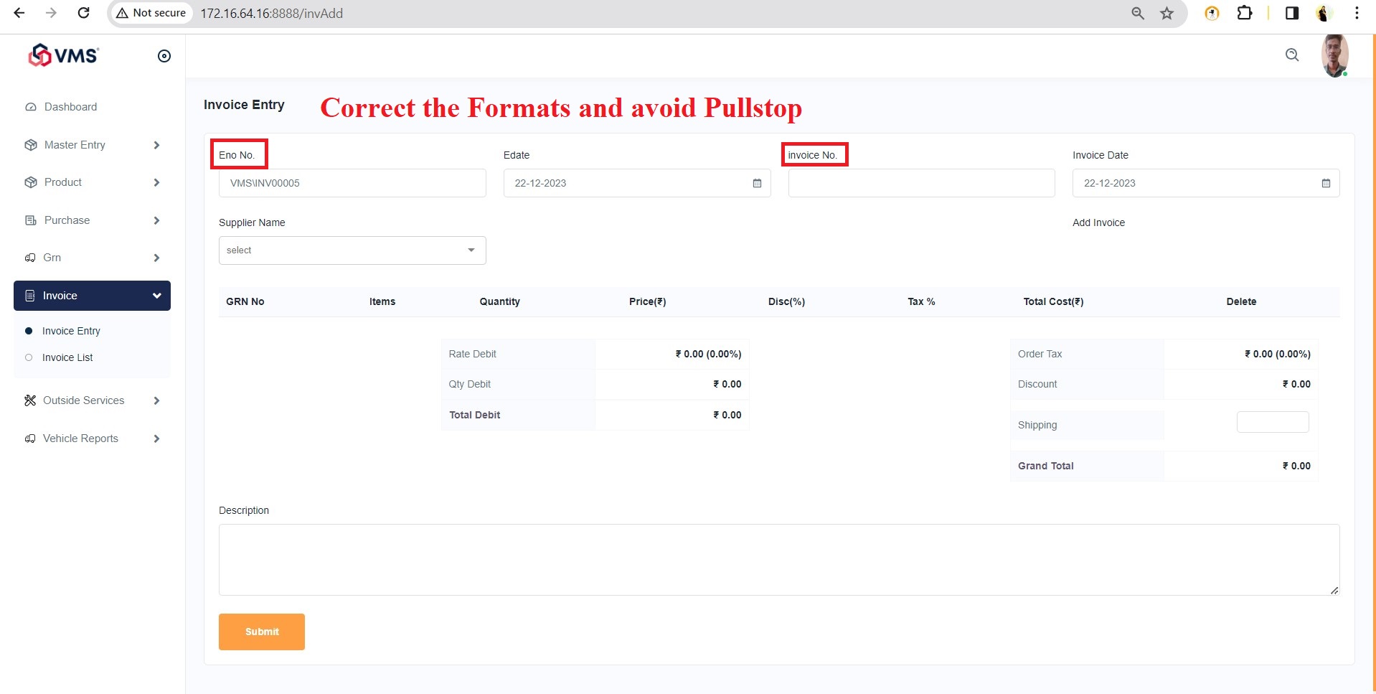Open the Invoice List page
Screen dimensions: 1376x694
pos(67,357)
